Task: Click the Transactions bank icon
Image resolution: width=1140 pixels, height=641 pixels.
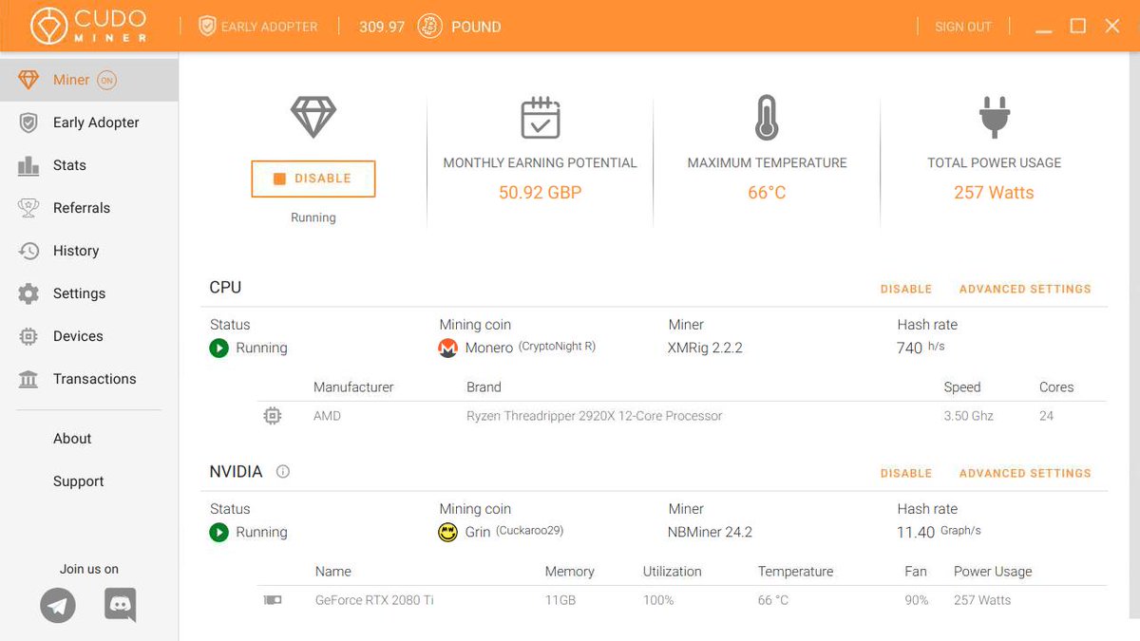Action: pos(28,379)
